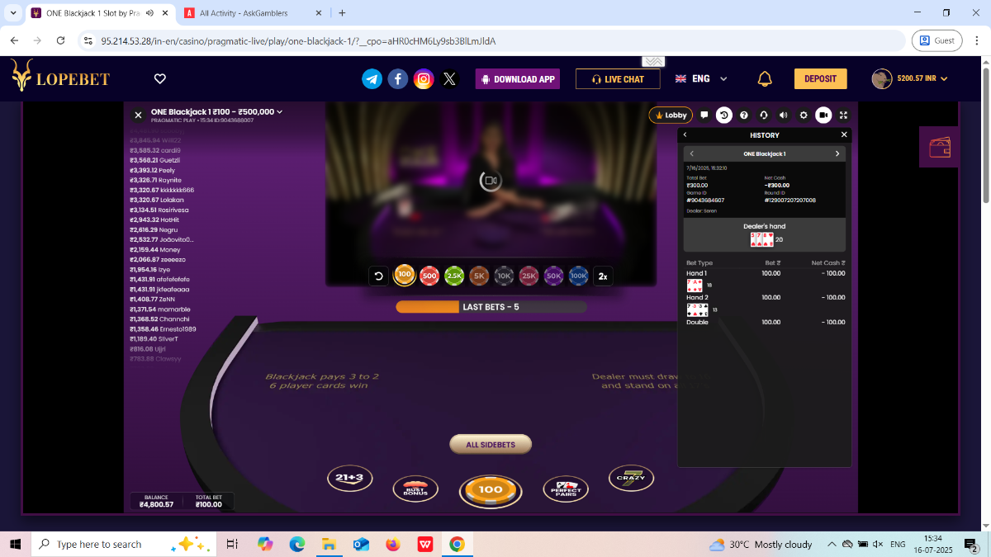Viewport: 991px width, 557px height.
Task: Select the green 2.5K chip
Action: click(453, 276)
